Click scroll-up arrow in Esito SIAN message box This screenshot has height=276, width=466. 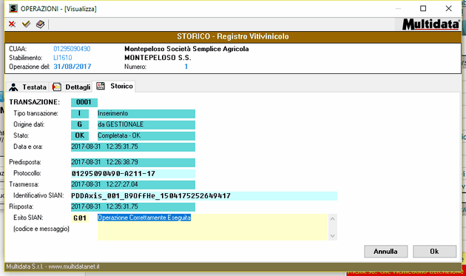coord(333,219)
